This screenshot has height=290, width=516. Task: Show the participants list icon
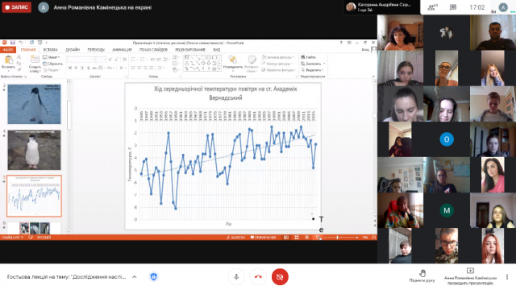tap(432, 7)
